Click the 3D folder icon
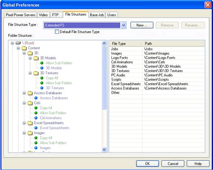The width and height of the screenshot is (213, 170). click(x=30, y=53)
